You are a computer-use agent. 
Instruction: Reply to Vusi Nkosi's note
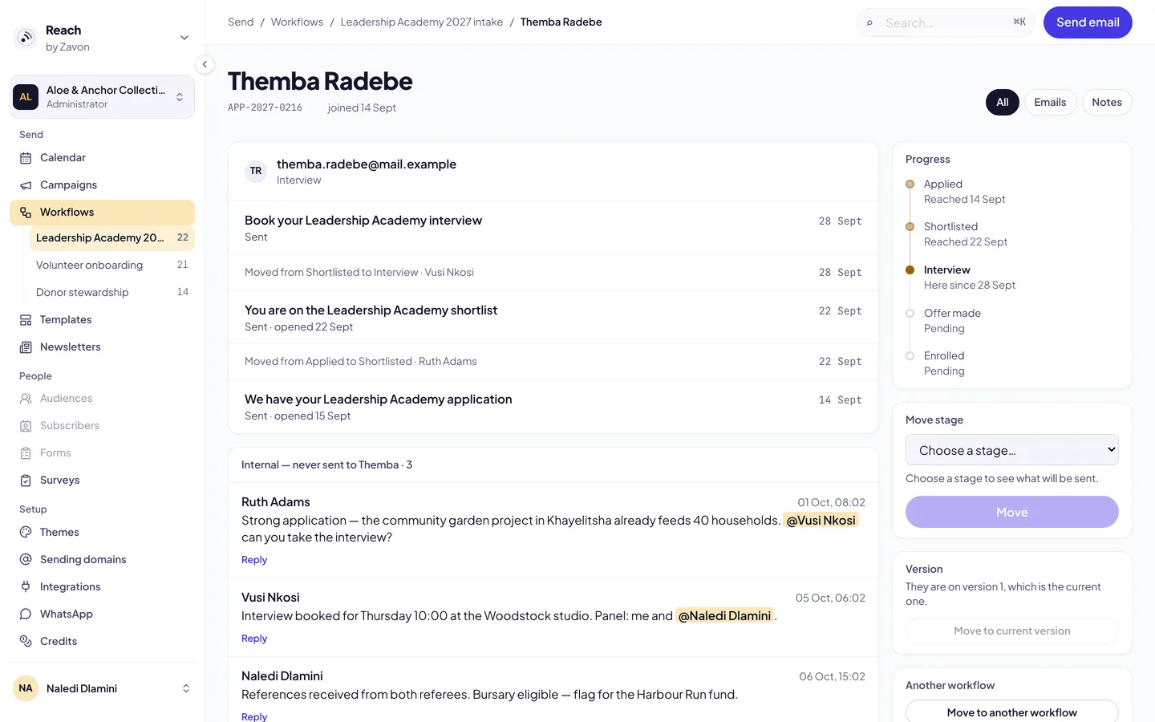pos(254,639)
